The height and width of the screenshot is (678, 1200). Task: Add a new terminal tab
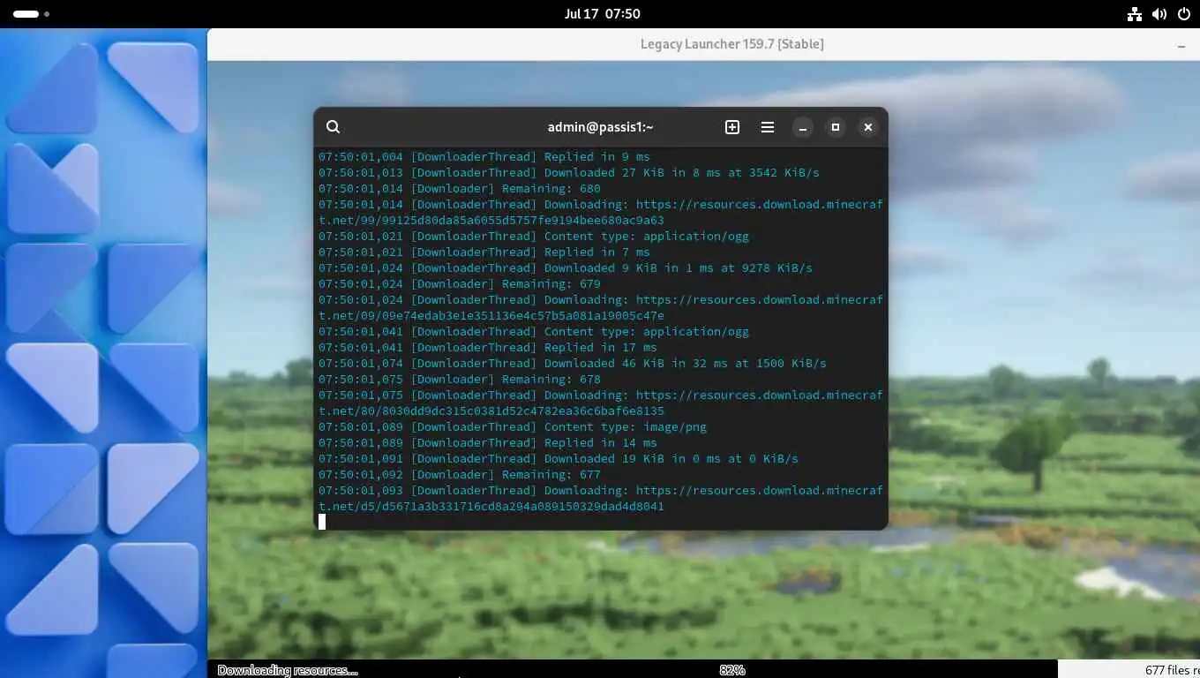pos(732,127)
